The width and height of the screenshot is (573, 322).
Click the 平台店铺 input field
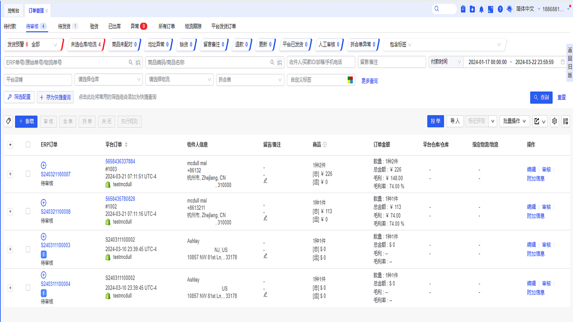[x=38, y=79]
